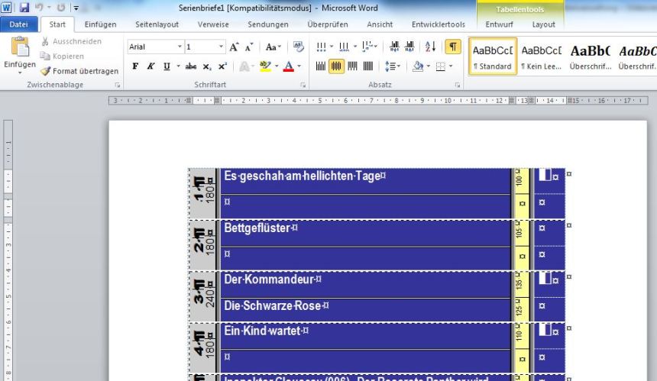657x381 pixels.
Task: Apply yellow text highlight color
Action: tap(265, 66)
